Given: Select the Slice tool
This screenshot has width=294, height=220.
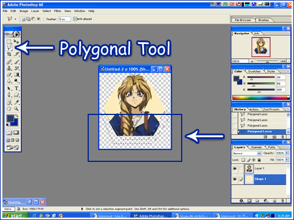Looking at the screenshot, I should coord(16,54).
